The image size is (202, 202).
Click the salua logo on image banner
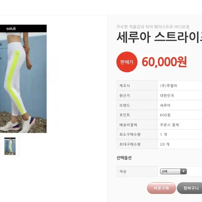click(11, 28)
